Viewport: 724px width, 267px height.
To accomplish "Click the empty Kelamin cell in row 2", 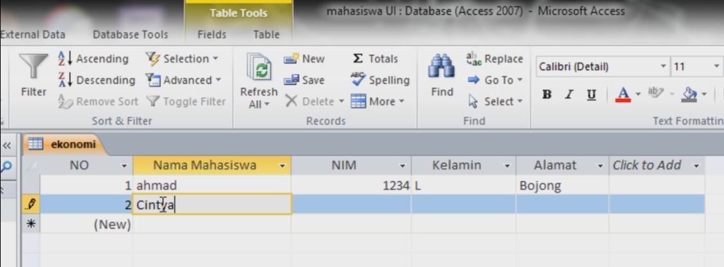I will pyautogui.click(x=464, y=204).
